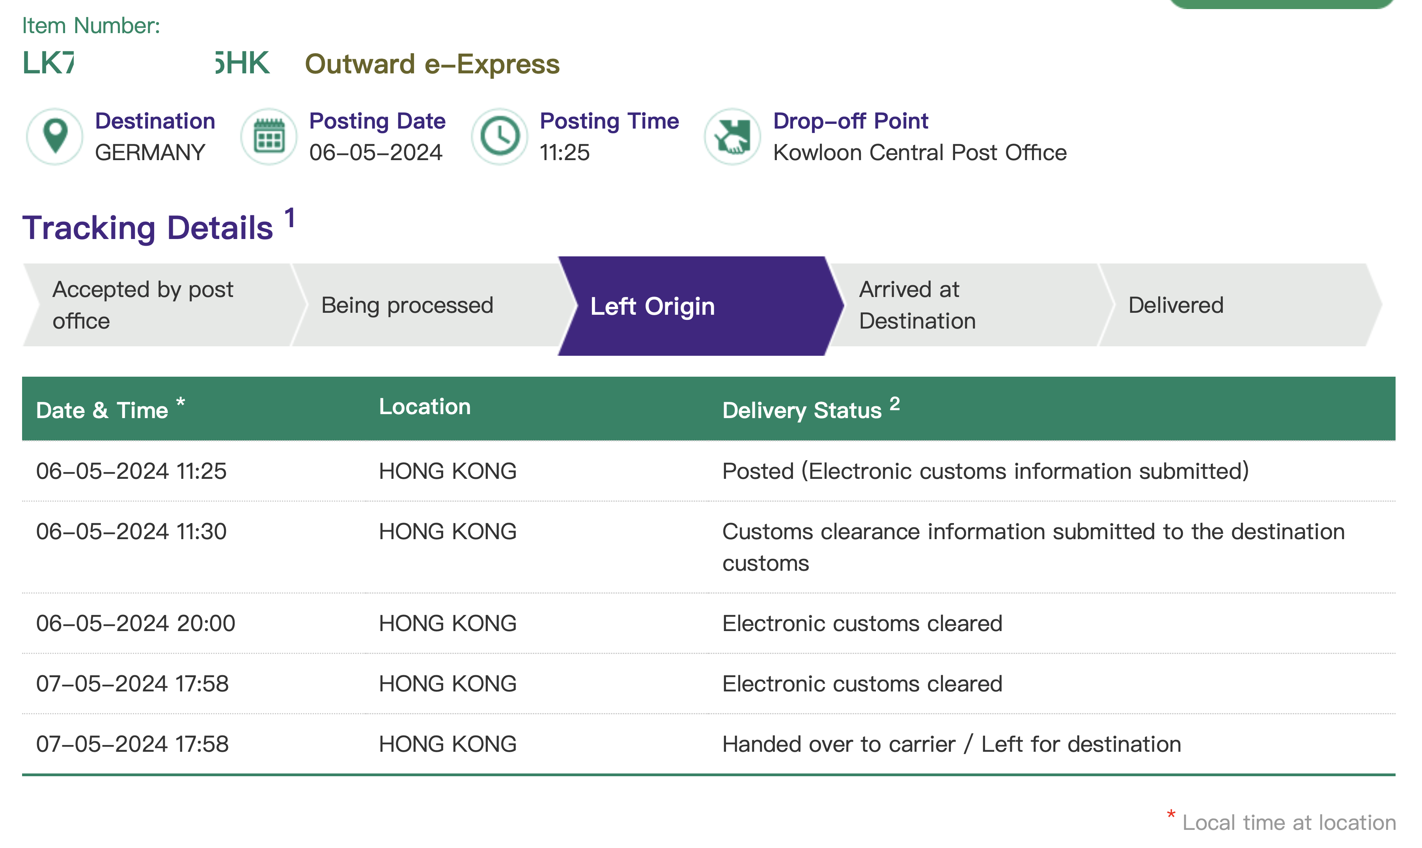The height and width of the screenshot is (848, 1422).
Task: Click Kowloon Central Post Office text
Action: pos(920,153)
